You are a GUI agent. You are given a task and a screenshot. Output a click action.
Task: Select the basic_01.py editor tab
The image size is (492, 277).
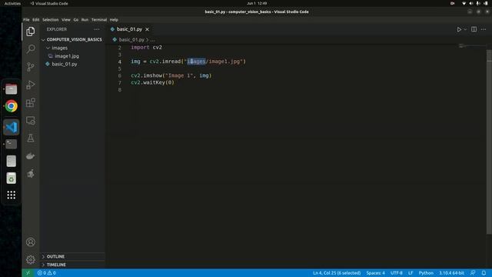pyautogui.click(x=129, y=29)
